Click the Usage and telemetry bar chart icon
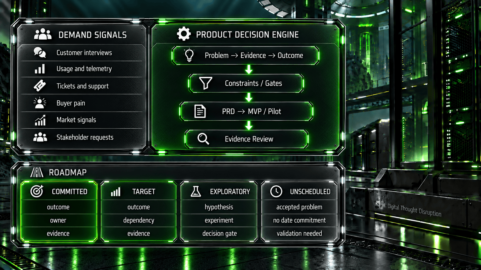 (40, 69)
